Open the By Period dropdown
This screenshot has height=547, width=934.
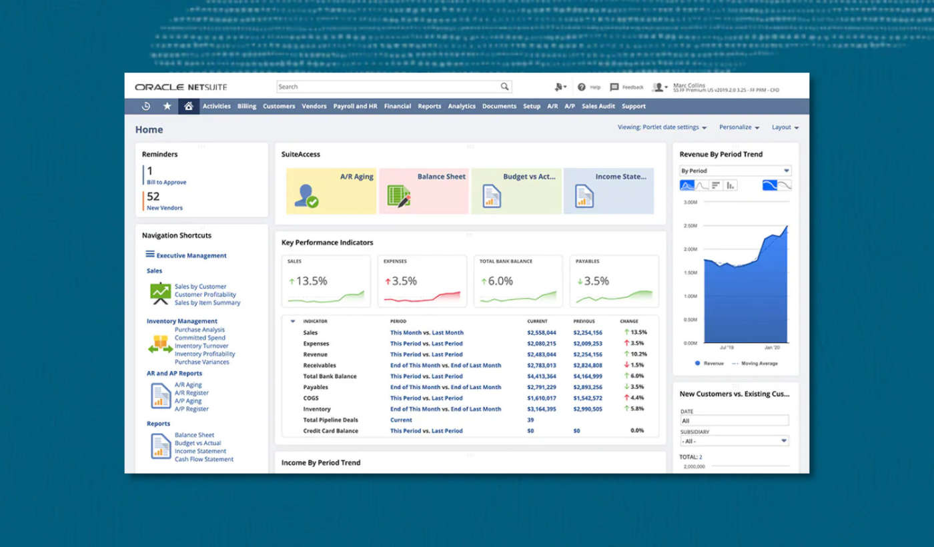(735, 171)
